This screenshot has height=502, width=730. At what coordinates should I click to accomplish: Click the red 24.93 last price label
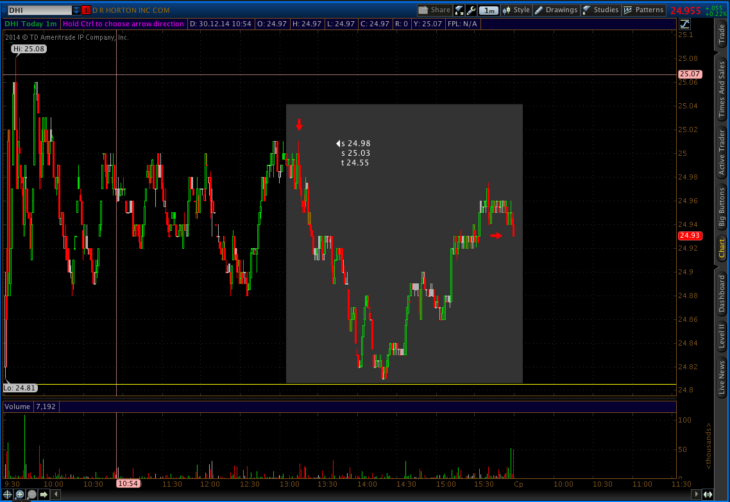(x=690, y=235)
